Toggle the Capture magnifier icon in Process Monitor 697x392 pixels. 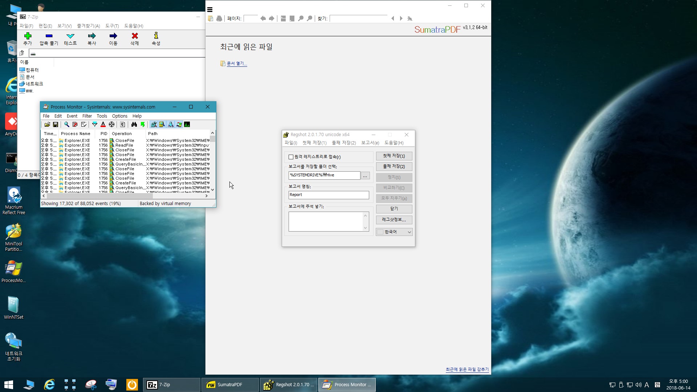click(x=67, y=124)
